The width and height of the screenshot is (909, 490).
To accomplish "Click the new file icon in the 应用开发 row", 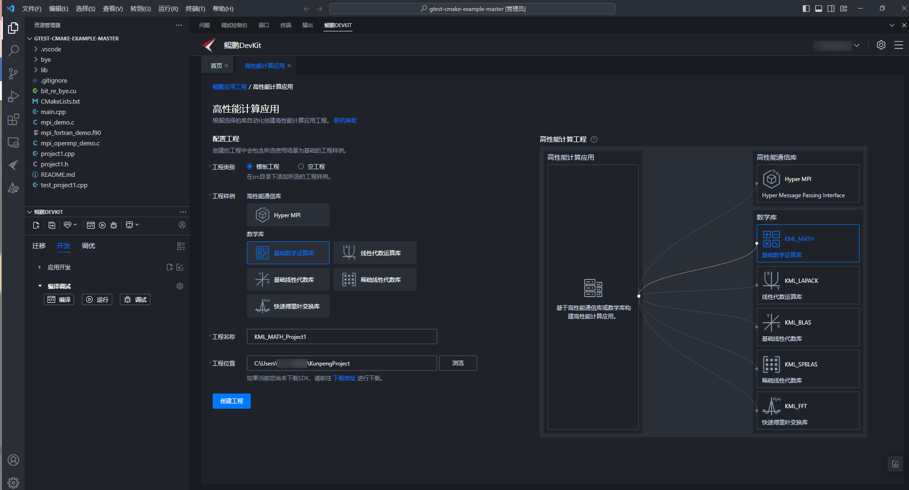I will click(170, 267).
